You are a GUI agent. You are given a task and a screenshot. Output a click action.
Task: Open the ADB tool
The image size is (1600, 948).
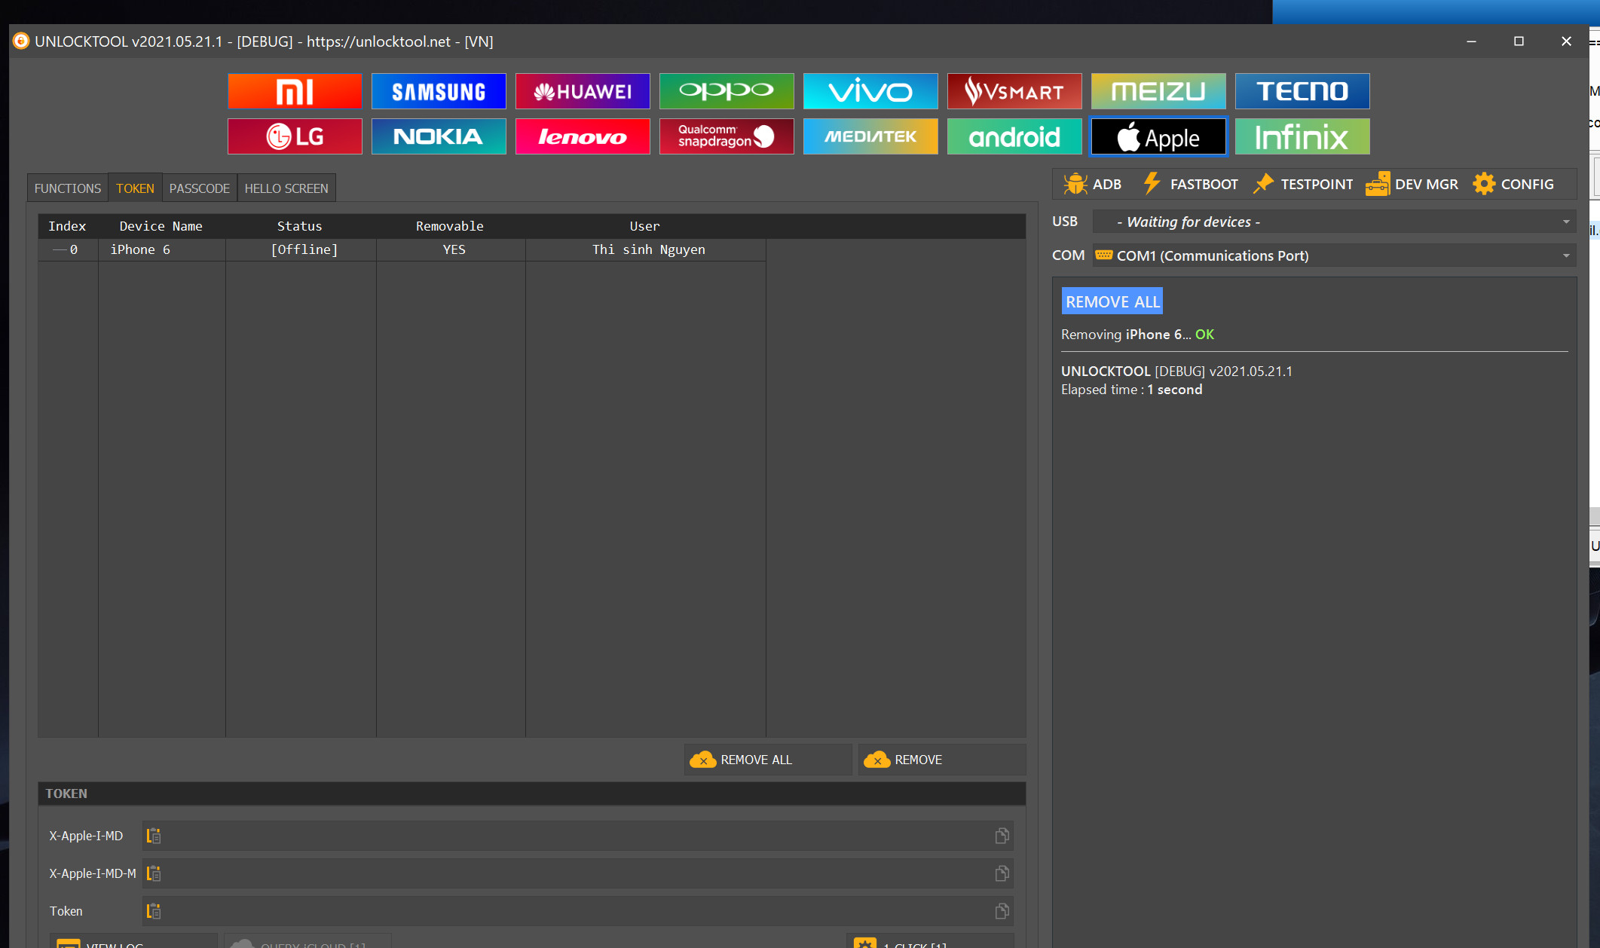click(x=1093, y=184)
